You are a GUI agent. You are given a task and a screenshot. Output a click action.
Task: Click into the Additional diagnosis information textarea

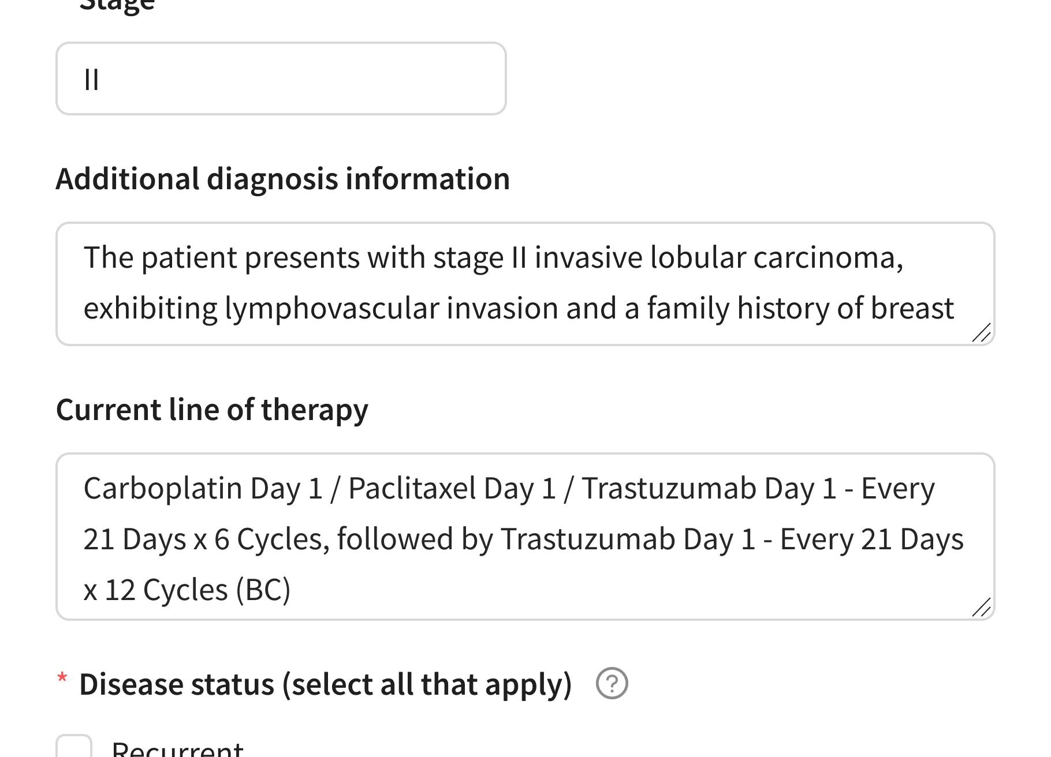pos(524,283)
